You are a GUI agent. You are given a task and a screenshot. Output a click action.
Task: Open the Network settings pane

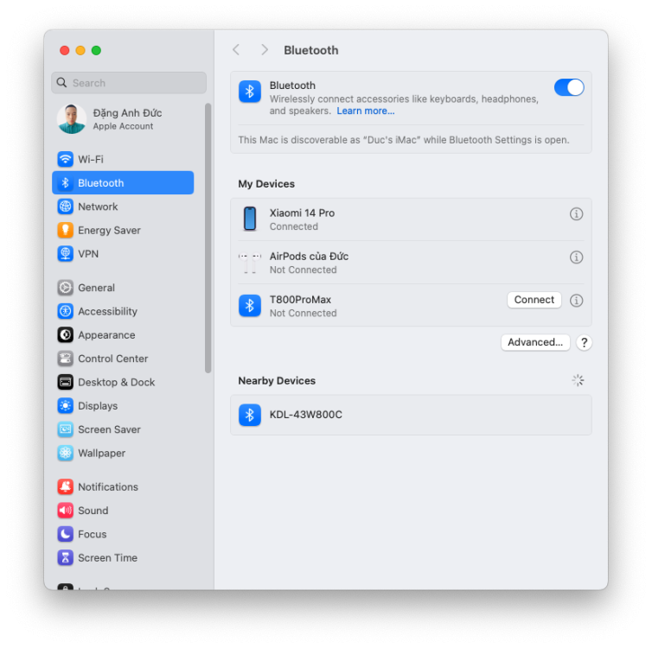[x=123, y=206]
